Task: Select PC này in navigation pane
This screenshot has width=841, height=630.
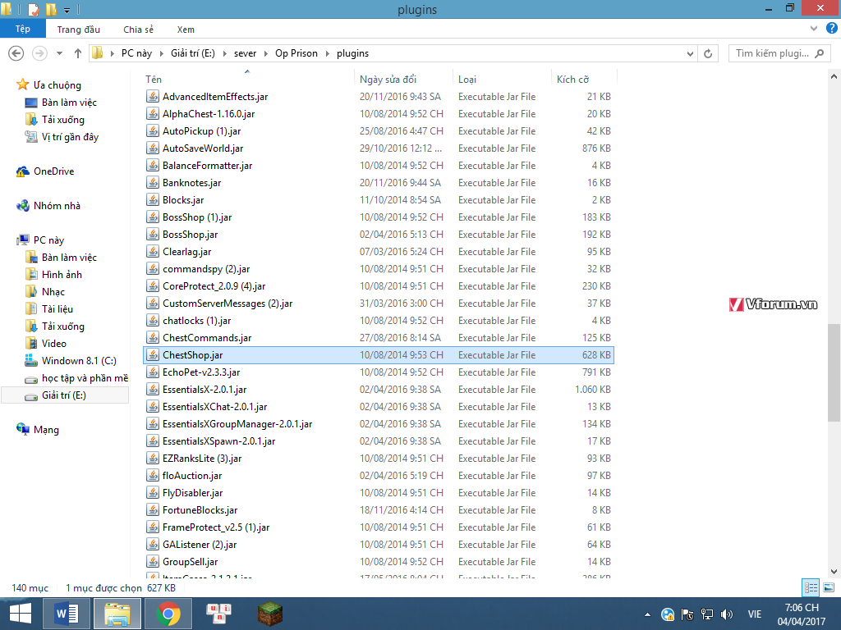Action: click(x=48, y=240)
